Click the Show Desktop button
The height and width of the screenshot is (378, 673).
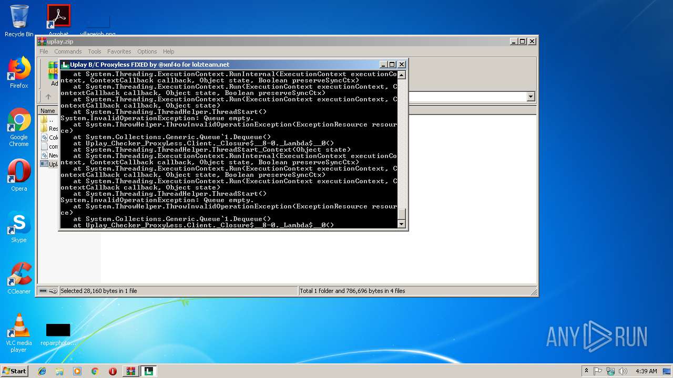click(668, 371)
